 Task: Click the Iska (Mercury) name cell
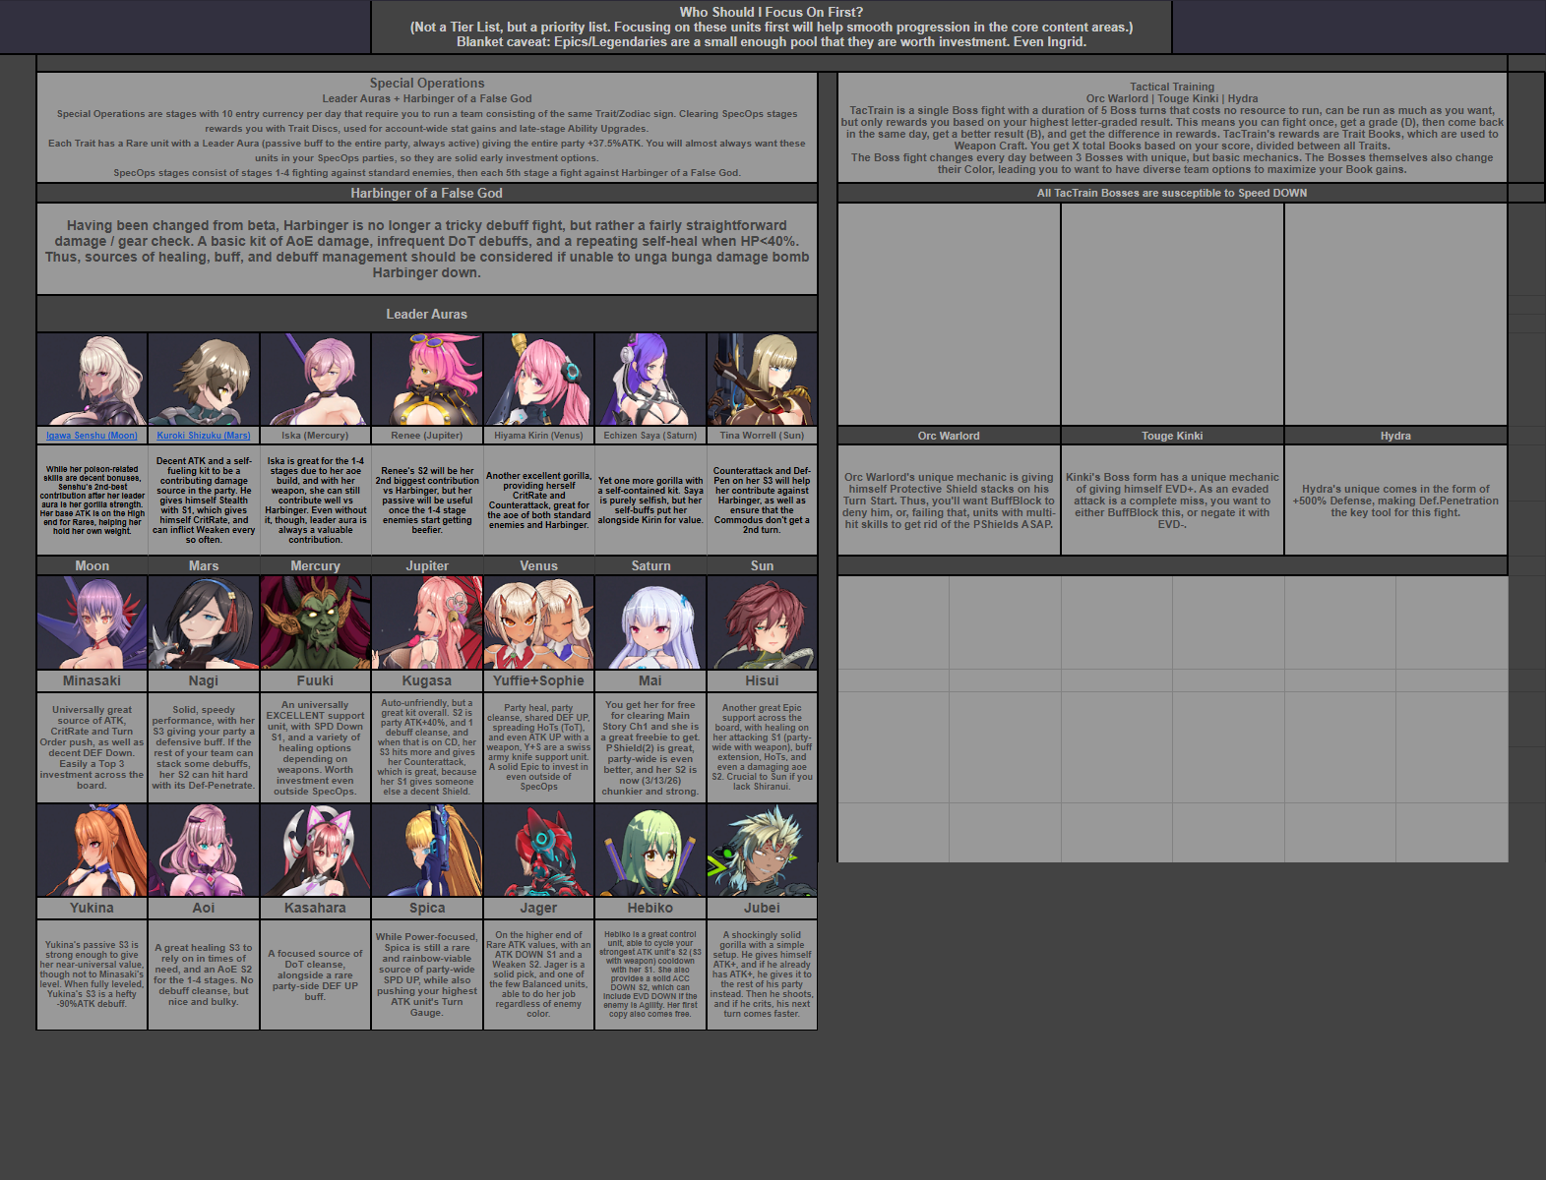click(x=315, y=436)
